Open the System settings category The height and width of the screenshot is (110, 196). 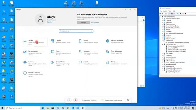click(35, 42)
